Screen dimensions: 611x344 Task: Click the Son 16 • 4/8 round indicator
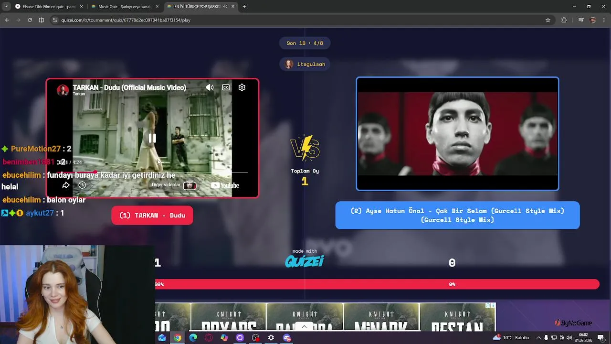pyautogui.click(x=305, y=43)
